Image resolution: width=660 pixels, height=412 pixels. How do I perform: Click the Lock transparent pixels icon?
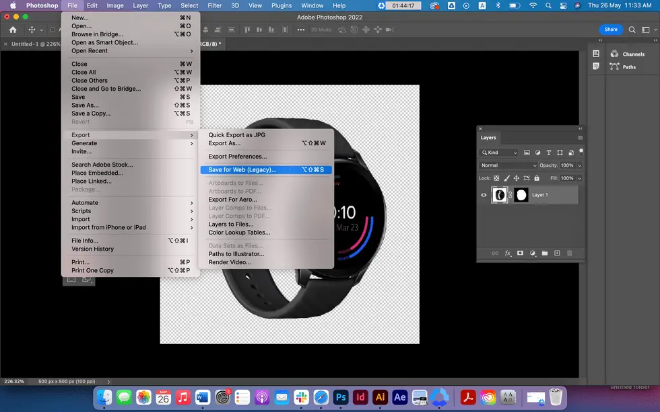(x=496, y=177)
